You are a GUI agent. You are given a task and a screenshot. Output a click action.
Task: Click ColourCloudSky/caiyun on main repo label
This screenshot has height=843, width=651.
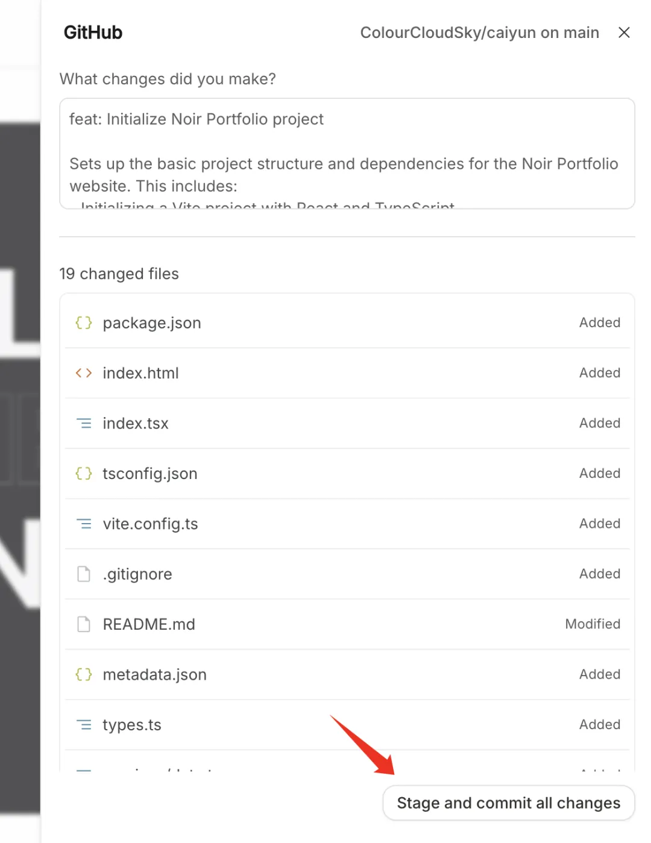click(x=479, y=33)
